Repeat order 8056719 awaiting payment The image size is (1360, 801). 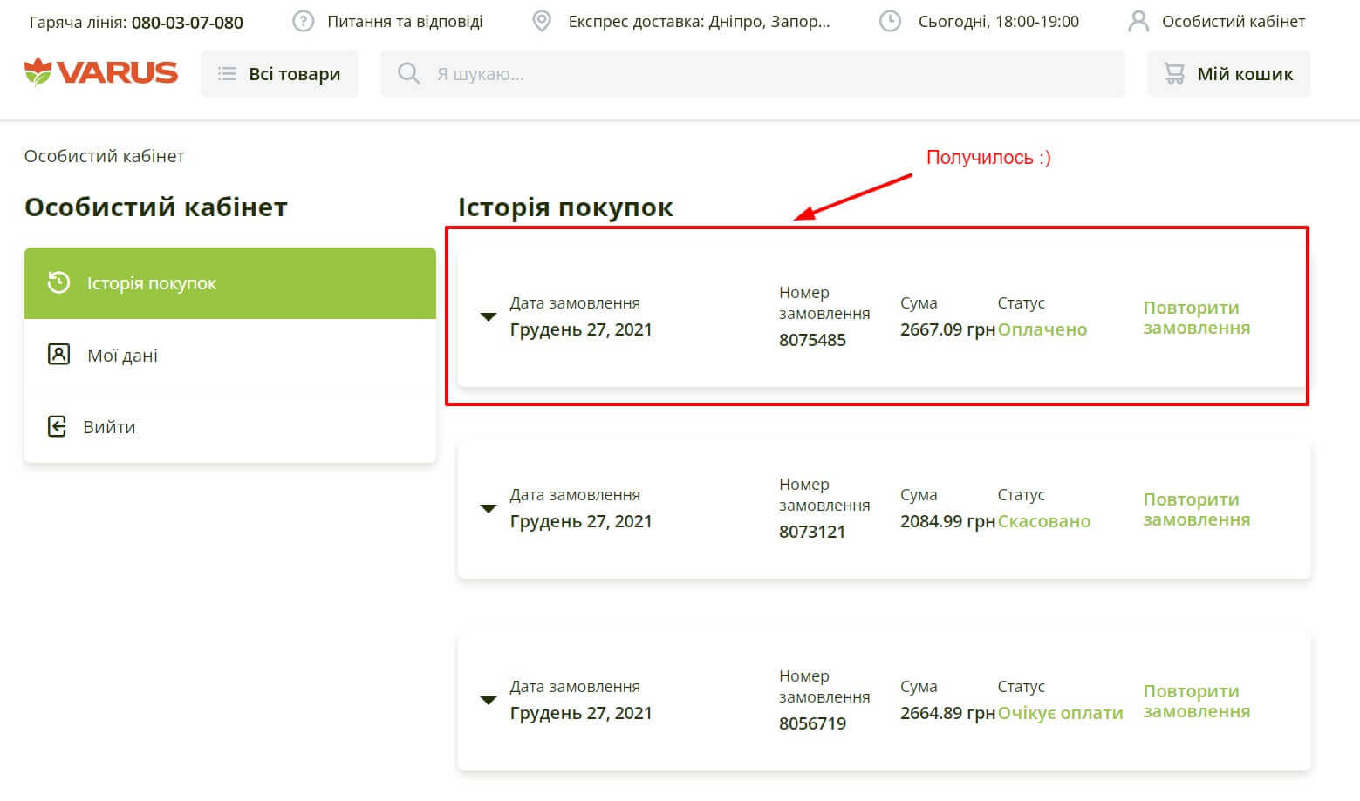pos(1197,701)
